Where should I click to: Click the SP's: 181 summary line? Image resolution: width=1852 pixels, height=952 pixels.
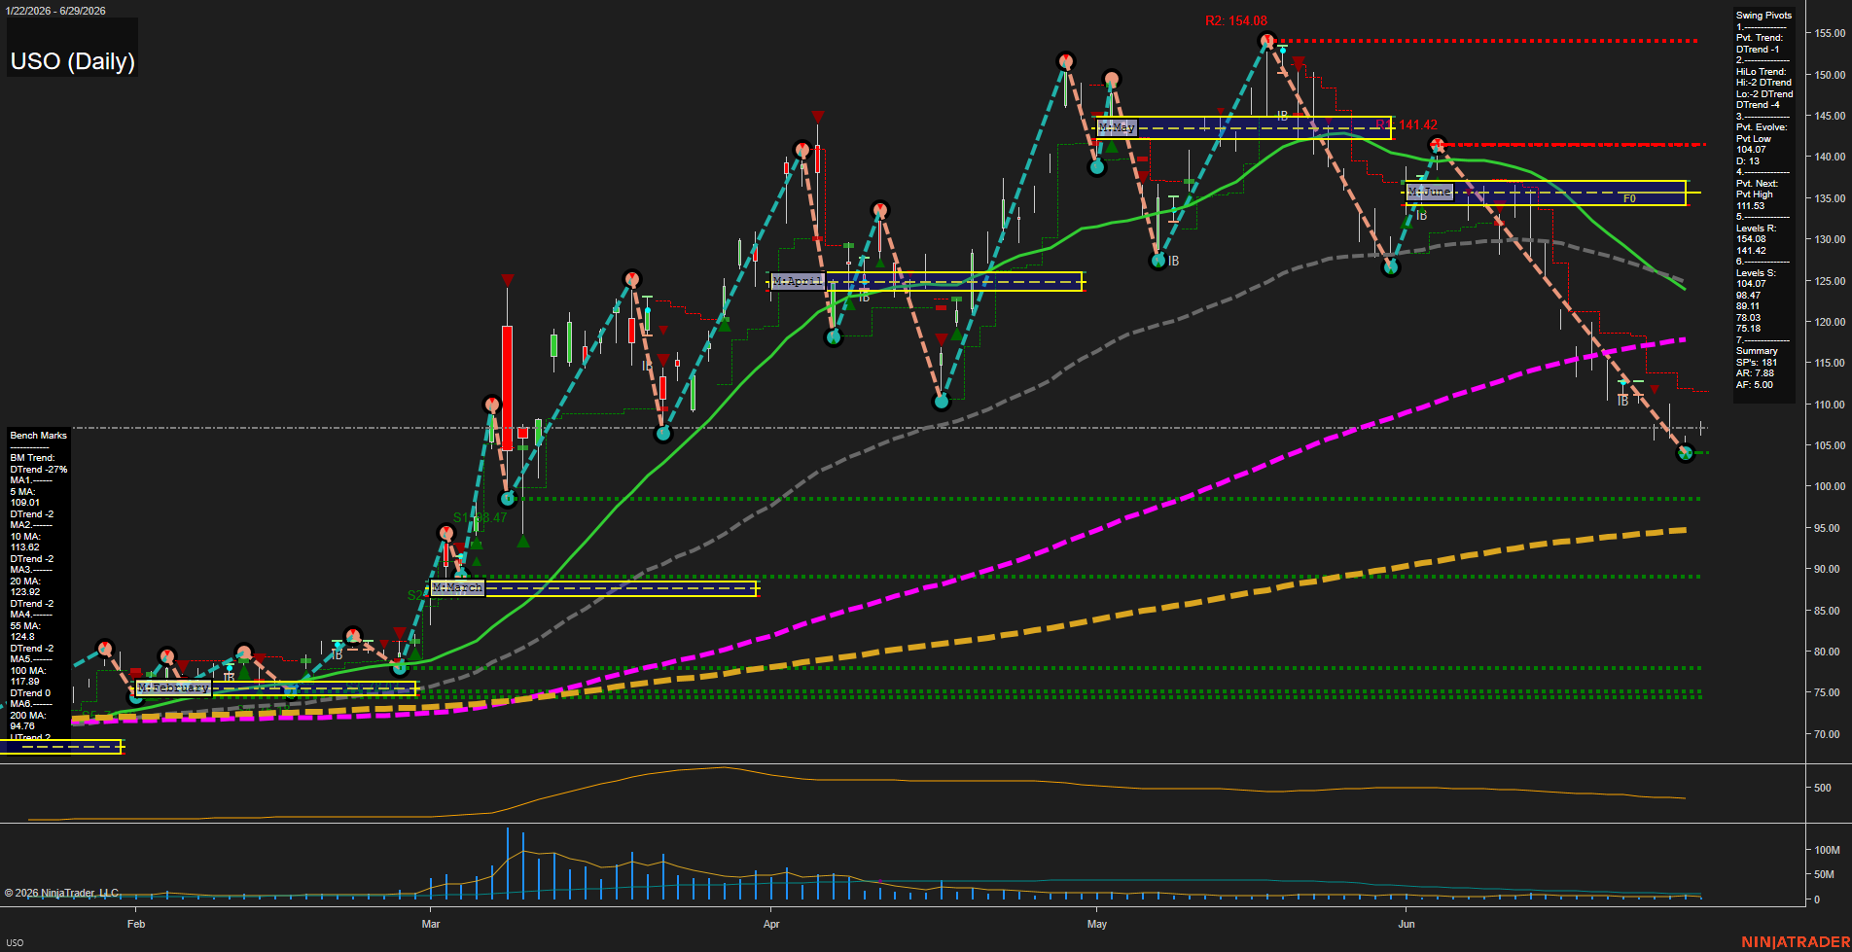(x=1757, y=363)
